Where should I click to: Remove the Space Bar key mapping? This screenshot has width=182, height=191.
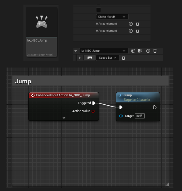pos(124,58)
